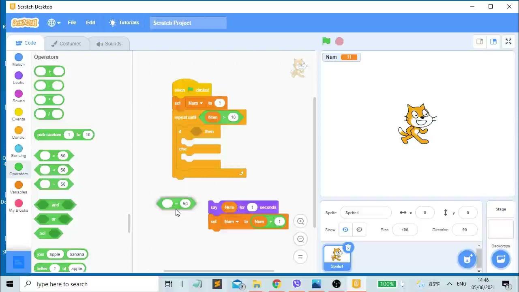Select the My Blocks category
This screenshot has height=292, width=519.
click(x=18, y=206)
